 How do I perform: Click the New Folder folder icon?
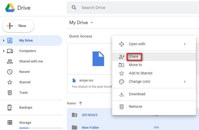(74, 127)
